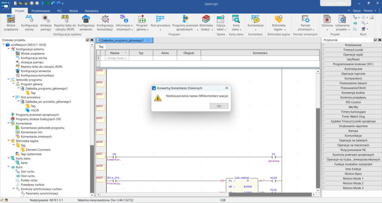Open Widok urządzenia ribbon icon
382x203 pixels.
(11, 23)
